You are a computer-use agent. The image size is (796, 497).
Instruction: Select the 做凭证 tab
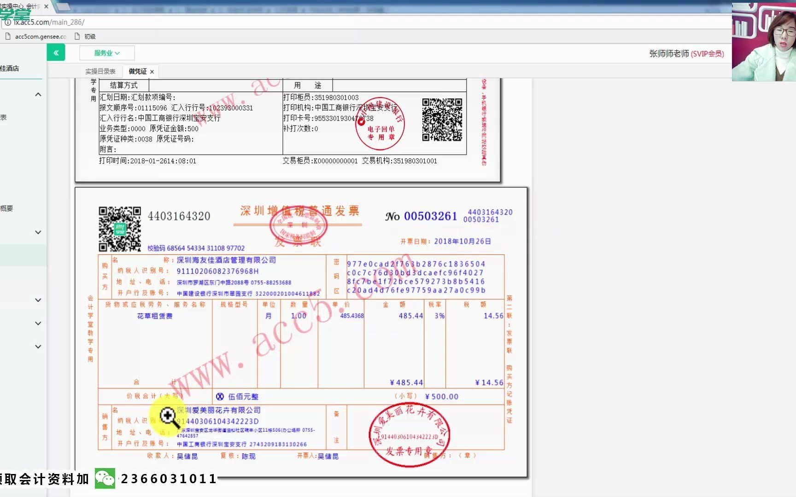coord(137,71)
